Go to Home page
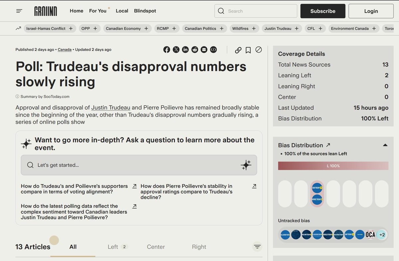This screenshot has width=399, height=261. click(76, 11)
